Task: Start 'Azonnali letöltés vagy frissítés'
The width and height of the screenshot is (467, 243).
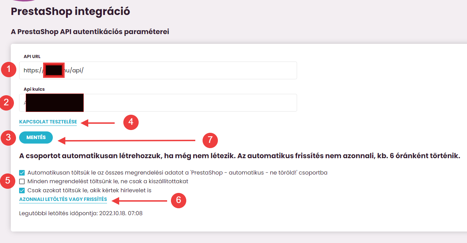Action: pos(63,200)
